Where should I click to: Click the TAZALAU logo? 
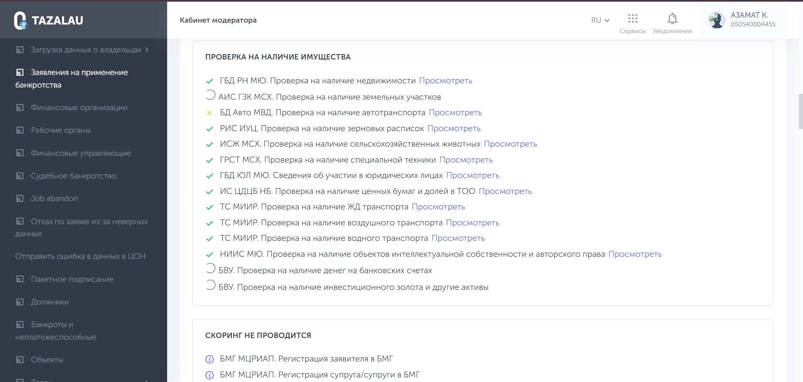pos(49,20)
